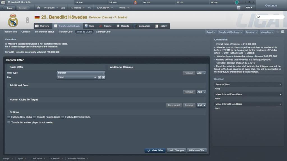
Task: Click Remove under Additional Clauses
Action: pyautogui.click(x=189, y=73)
